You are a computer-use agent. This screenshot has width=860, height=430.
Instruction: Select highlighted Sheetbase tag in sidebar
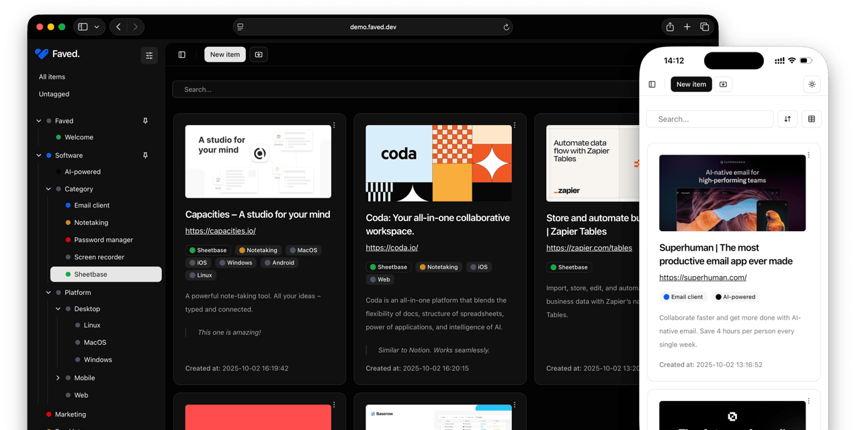tap(106, 274)
